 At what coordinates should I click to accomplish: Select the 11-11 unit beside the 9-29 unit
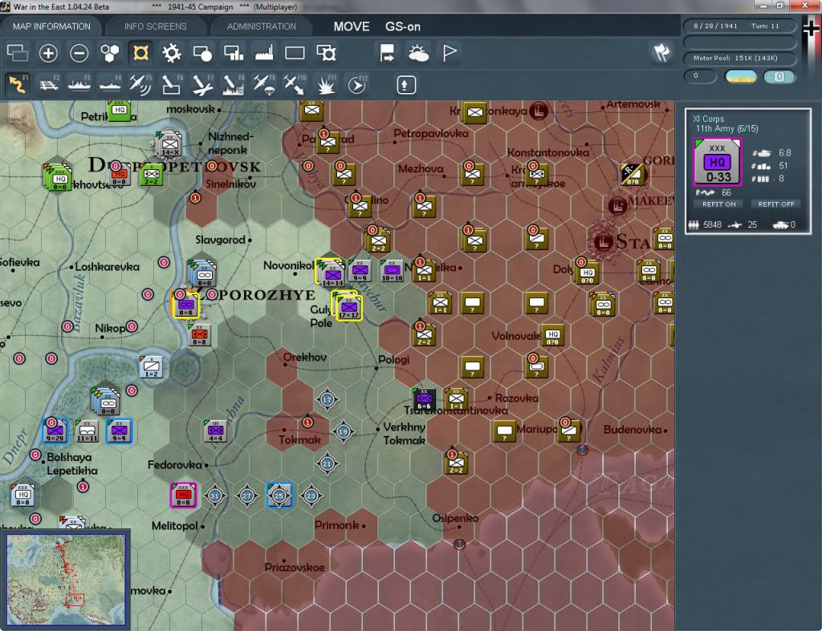point(87,431)
